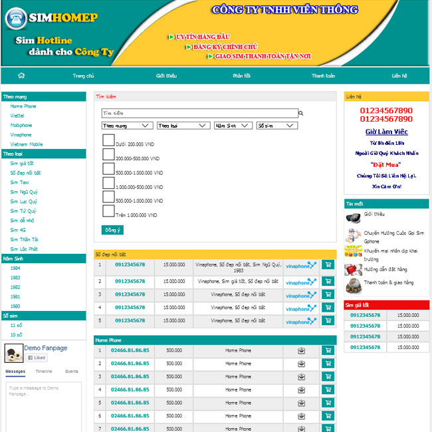Click cart icon for Số đẹp nổi bật row 5
Screen dimensions: 432x432
coord(328,320)
